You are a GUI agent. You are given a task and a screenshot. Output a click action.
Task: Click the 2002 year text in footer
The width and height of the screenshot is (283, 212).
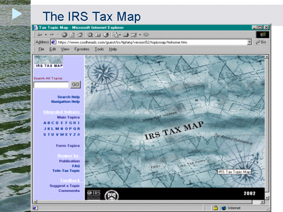(x=250, y=193)
